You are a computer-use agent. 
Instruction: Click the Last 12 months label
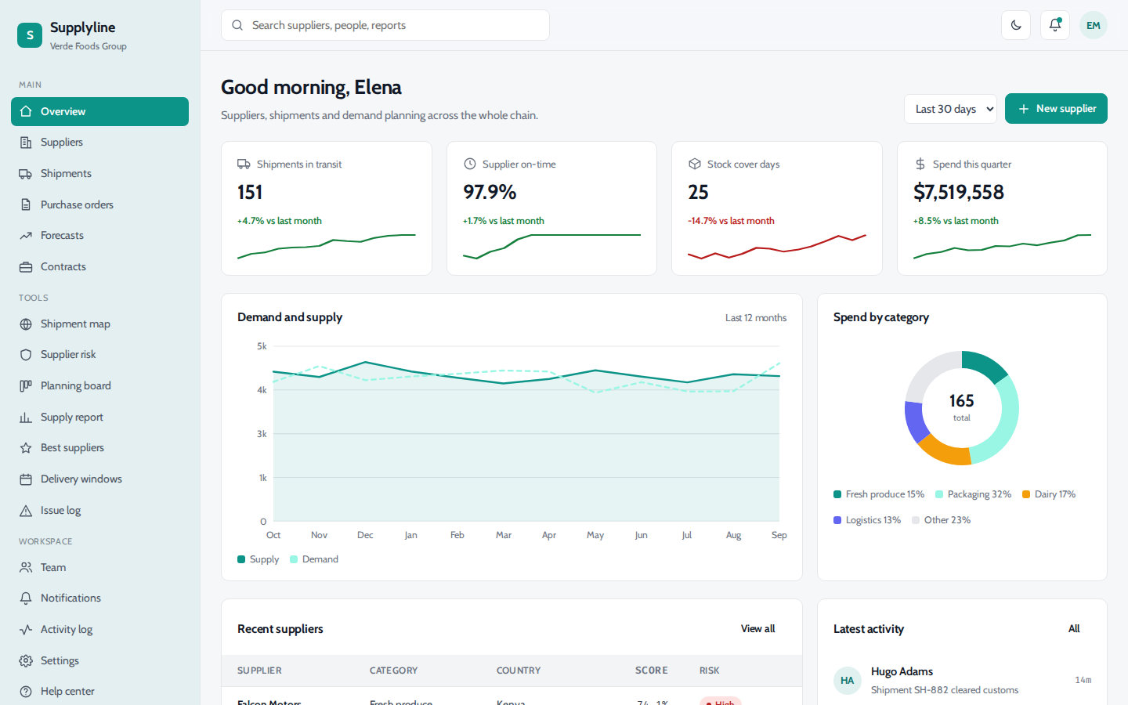click(x=756, y=318)
